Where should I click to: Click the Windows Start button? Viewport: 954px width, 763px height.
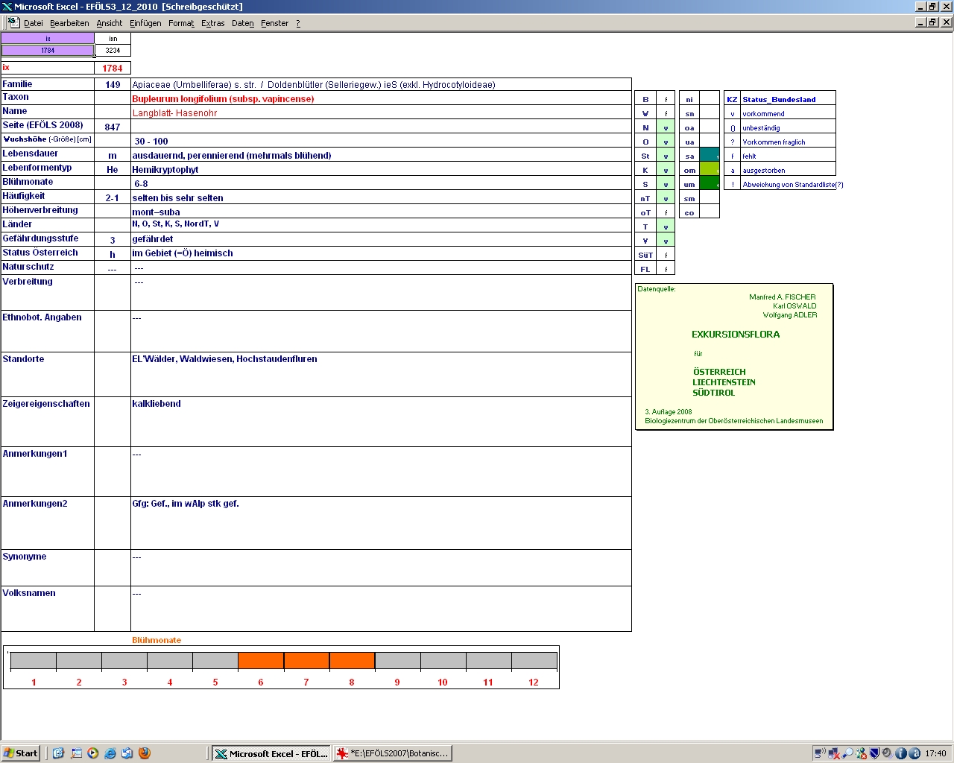click(21, 753)
